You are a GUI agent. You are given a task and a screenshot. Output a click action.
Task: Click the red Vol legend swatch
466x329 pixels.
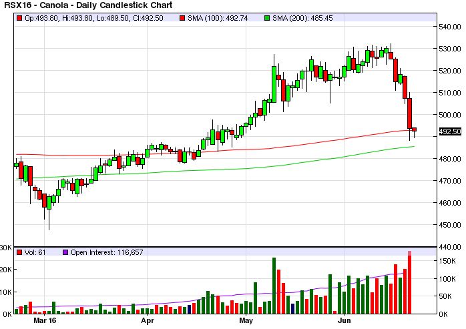tap(18, 252)
